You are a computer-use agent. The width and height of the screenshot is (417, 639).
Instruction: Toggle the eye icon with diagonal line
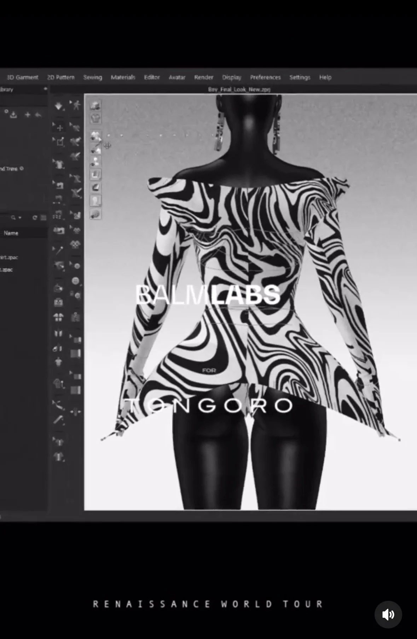pos(95,149)
